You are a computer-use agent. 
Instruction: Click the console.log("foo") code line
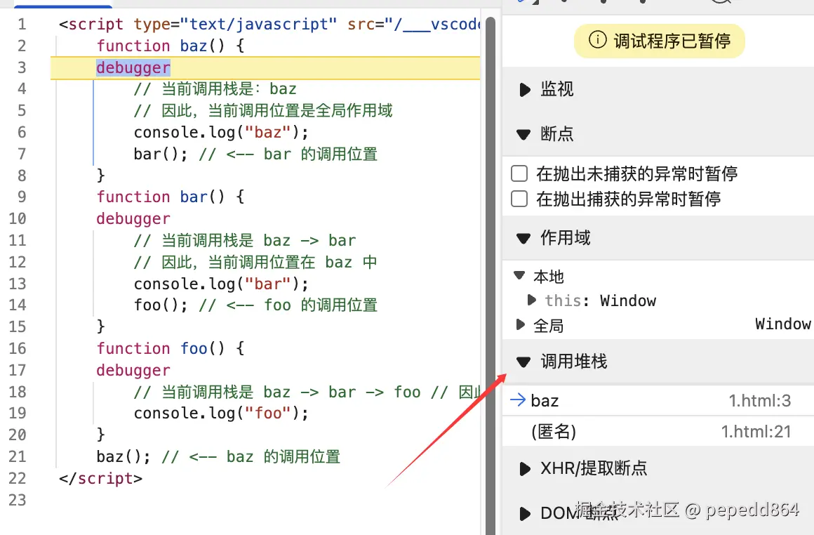(220, 413)
